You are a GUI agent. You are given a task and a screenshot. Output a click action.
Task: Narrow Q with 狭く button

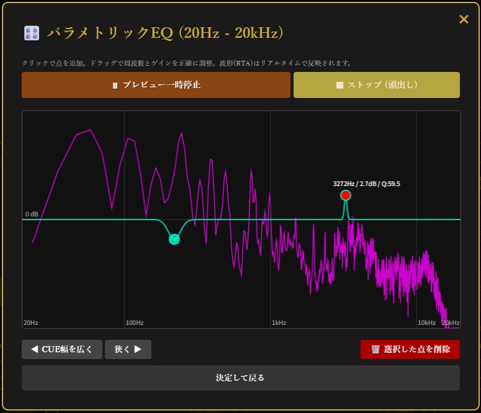click(128, 349)
